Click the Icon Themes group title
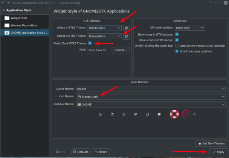 click(139, 82)
